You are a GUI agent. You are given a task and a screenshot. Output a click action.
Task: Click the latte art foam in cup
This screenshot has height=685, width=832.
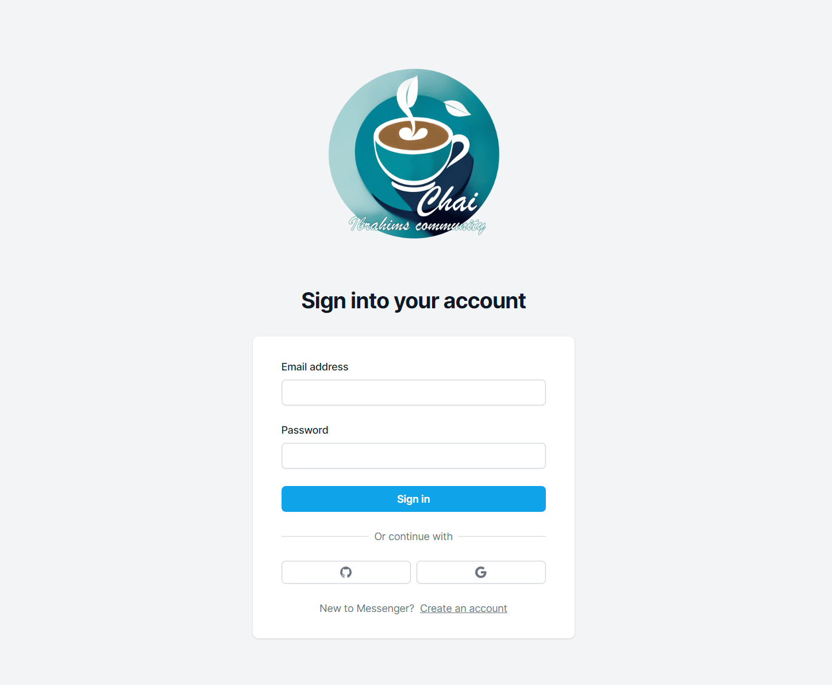tap(413, 132)
